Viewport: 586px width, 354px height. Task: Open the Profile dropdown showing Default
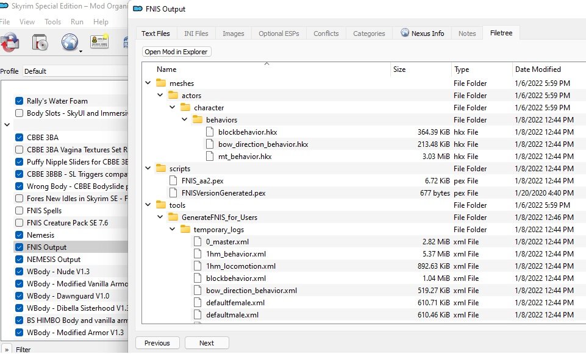75,71
